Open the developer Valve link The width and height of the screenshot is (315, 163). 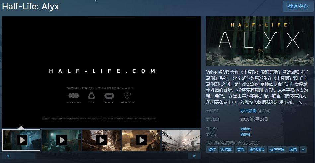245,129
